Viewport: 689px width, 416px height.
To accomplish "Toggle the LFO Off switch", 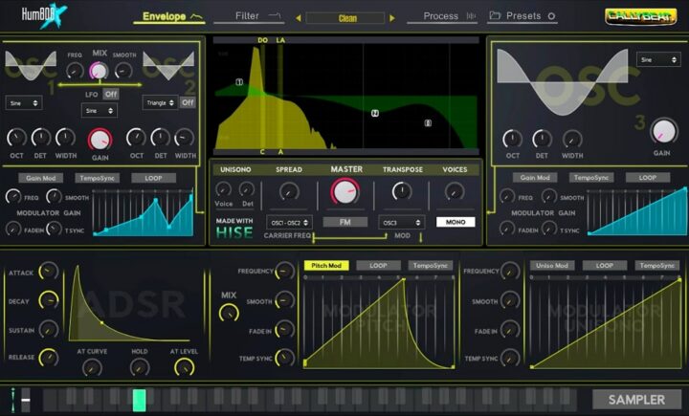I will click(111, 94).
